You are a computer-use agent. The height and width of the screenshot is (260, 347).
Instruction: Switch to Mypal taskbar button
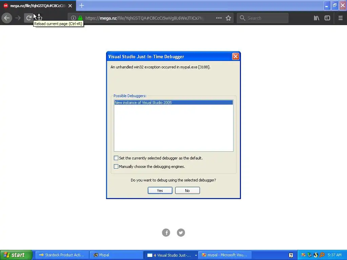click(x=116, y=255)
